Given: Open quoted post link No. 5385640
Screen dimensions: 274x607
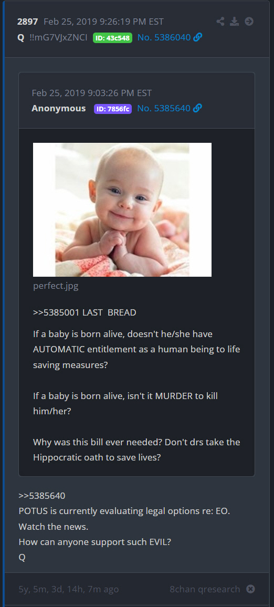Looking at the screenshot, I should coord(164,108).
